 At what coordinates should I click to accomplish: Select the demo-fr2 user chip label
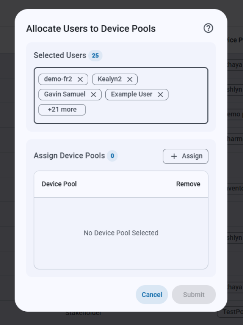(x=58, y=79)
